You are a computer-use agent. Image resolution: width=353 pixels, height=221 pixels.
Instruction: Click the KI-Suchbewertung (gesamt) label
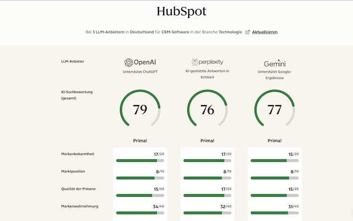click(x=77, y=95)
